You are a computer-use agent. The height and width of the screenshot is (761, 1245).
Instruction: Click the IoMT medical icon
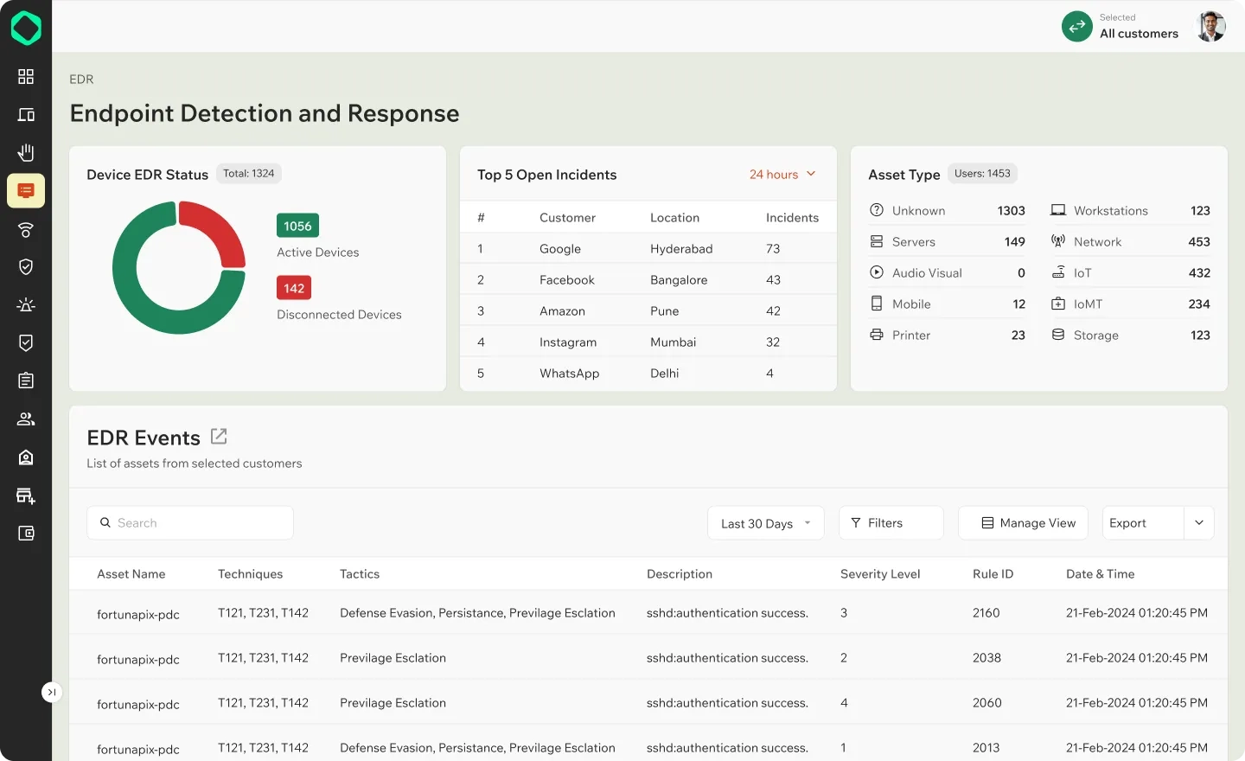[1058, 304]
